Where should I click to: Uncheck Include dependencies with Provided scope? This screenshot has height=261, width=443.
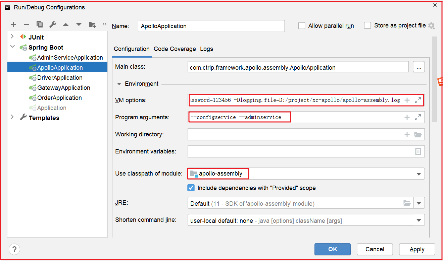pyautogui.click(x=191, y=188)
